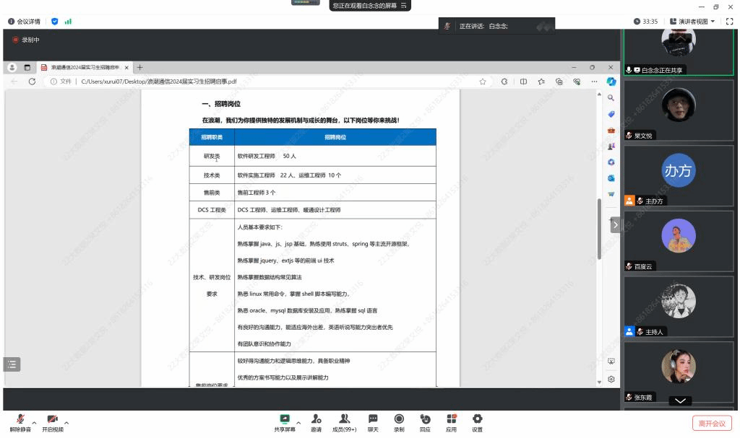The height and width of the screenshot is (438, 740).
Task: Click the 招聘岗位 table header
Action: (335, 137)
